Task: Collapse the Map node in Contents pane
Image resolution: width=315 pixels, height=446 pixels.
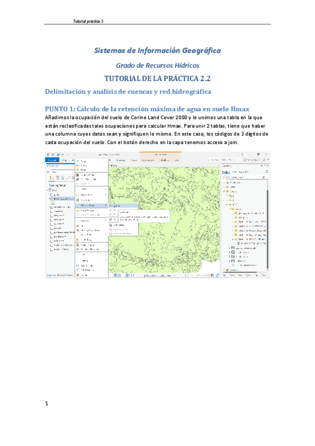Action: coord(47,190)
